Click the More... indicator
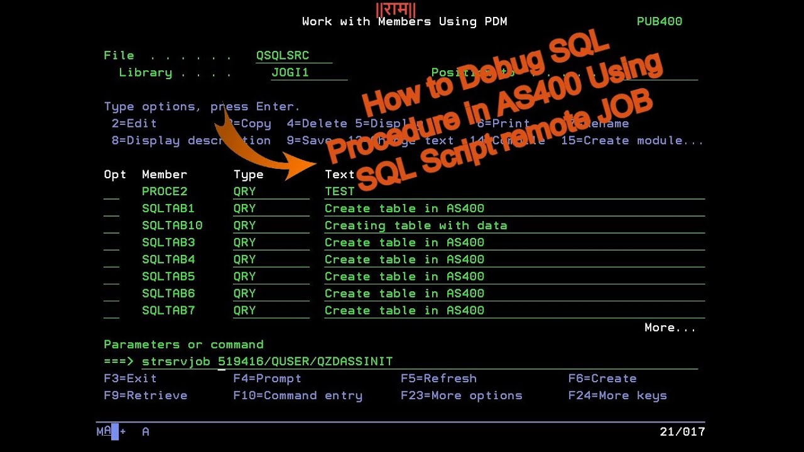 tap(670, 328)
